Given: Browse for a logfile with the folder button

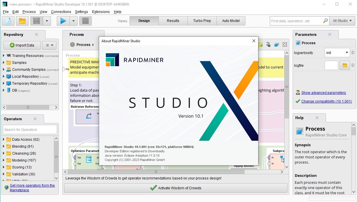Looking at the screenshot, I should tap(345, 65).
